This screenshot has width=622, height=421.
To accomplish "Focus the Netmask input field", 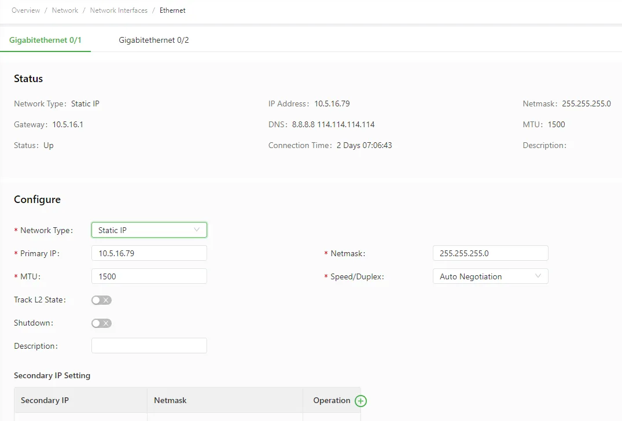I will [x=490, y=253].
